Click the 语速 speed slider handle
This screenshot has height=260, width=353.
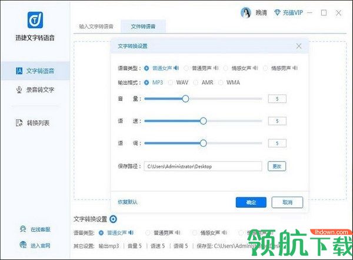pos(204,121)
